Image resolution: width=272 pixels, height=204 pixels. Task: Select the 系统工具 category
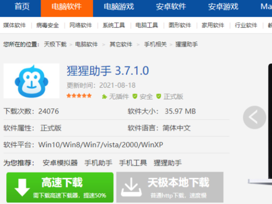point(114,25)
